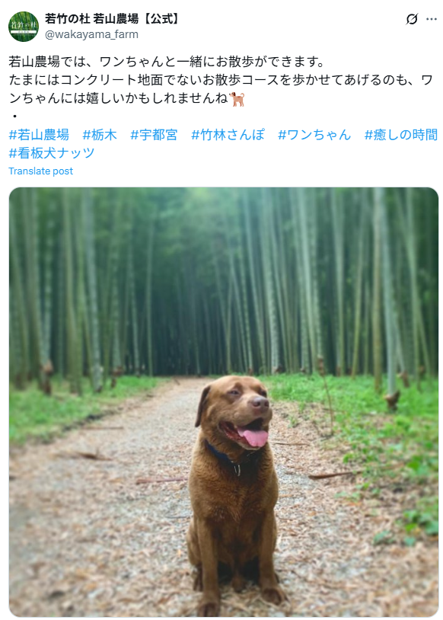Click the #宇都宮 hashtag
The width and height of the screenshot is (443, 620).
click(x=154, y=135)
